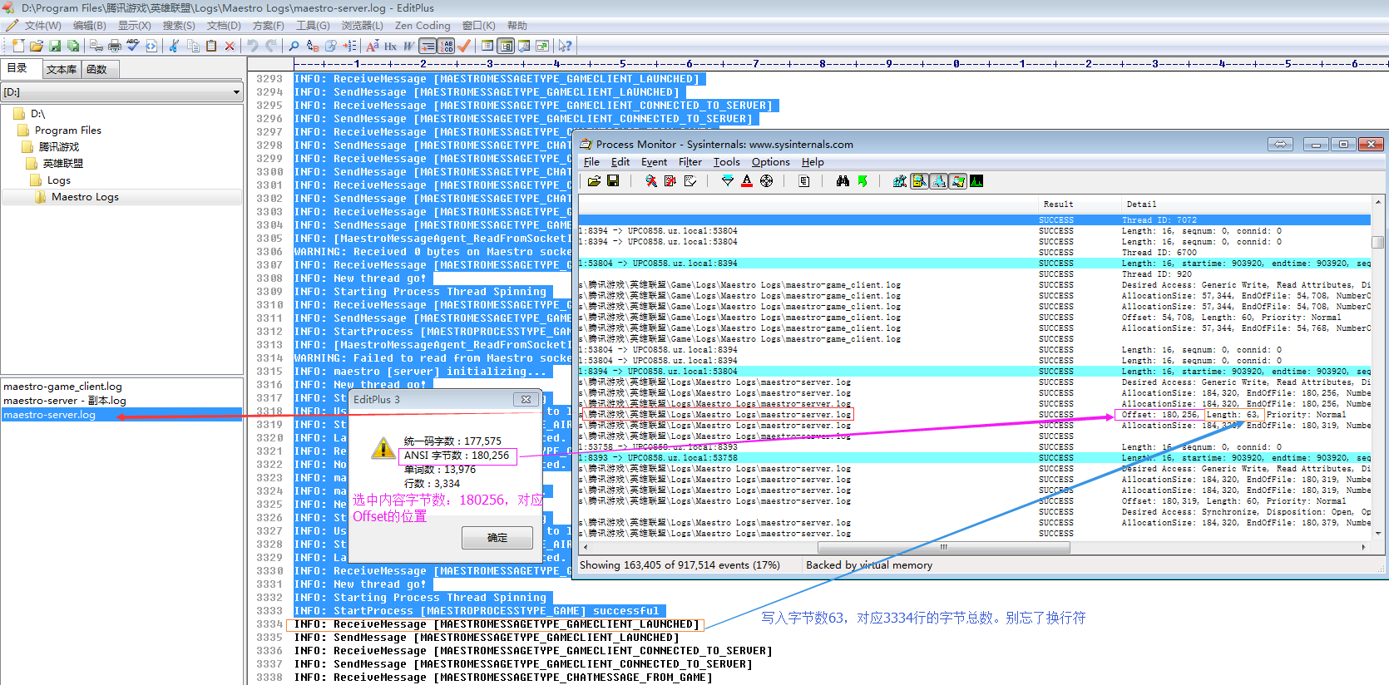Image resolution: width=1389 pixels, height=685 pixels.
Task: Open the Filter menu in Process Monitor
Action: coord(690,162)
